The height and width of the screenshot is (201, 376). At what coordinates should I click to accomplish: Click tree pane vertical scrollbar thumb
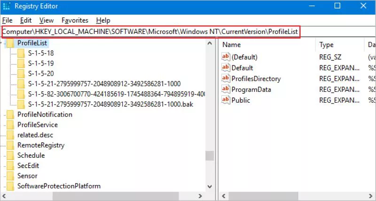pyautogui.click(x=210, y=156)
